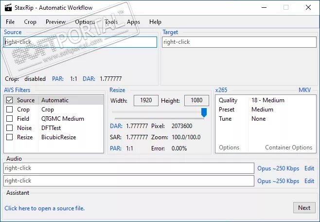
Task: Open encoder Options
Action: click(x=229, y=147)
